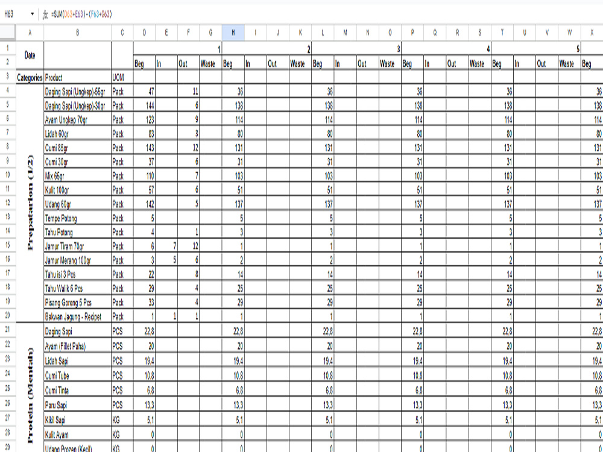Click the "Categories" cell

point(30,77)
